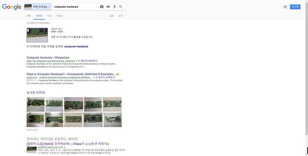The image size is (308, 156).
Task: Open third similar image in top row
Action: [x=74, y=104]
